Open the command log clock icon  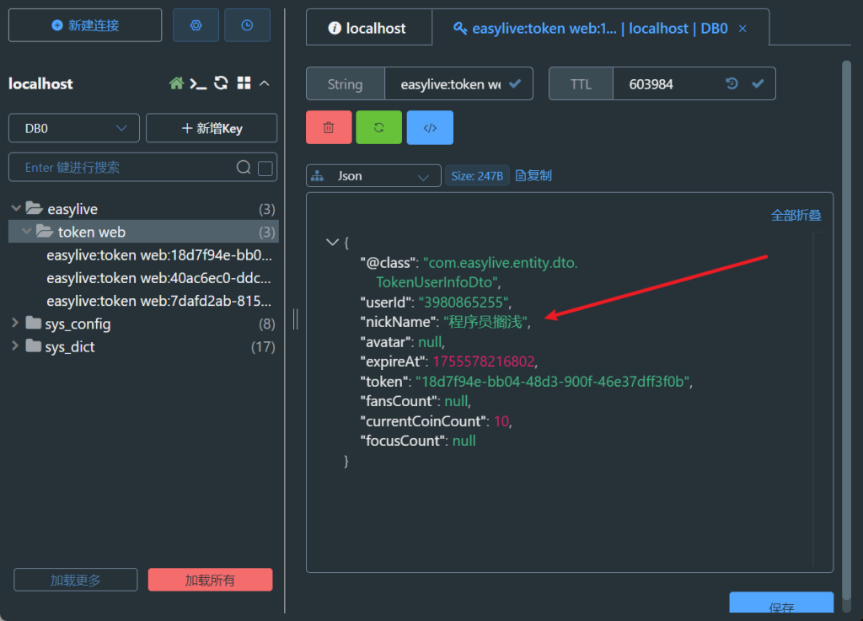click(247, 25)
